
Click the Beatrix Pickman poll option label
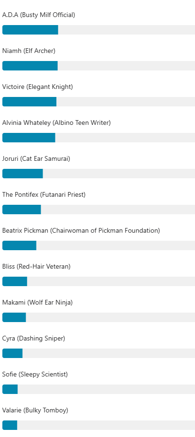click(81, 231)
